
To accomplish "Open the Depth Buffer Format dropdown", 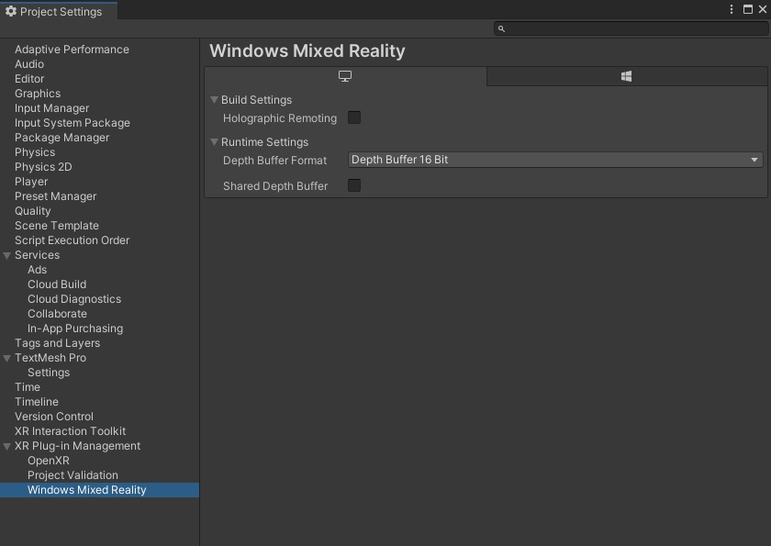I will pos(555,160).
